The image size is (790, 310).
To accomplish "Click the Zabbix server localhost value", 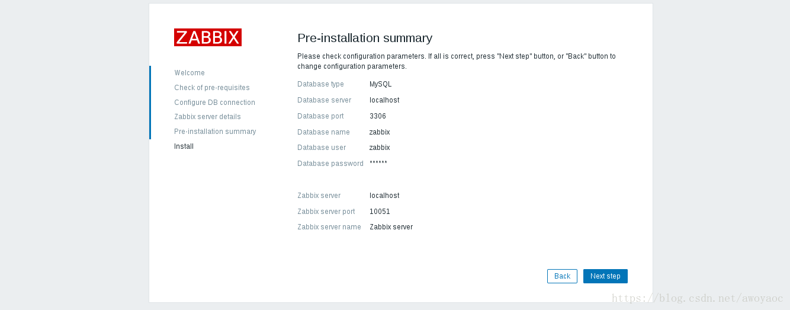I will [384, 196].
